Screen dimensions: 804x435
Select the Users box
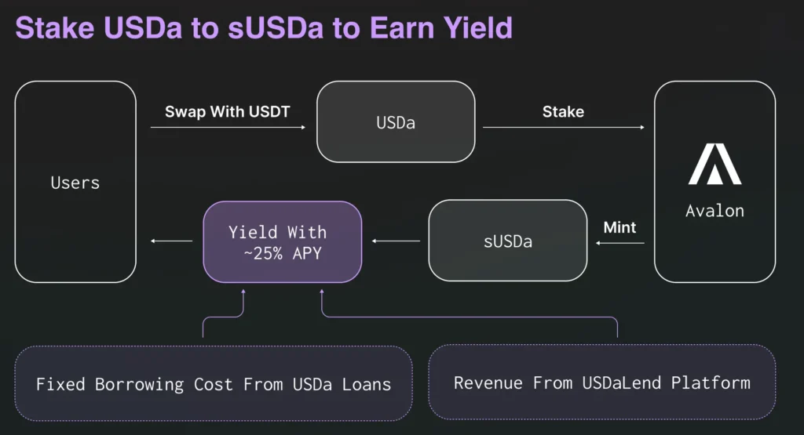pyautogui.click(x=75, y=182)
